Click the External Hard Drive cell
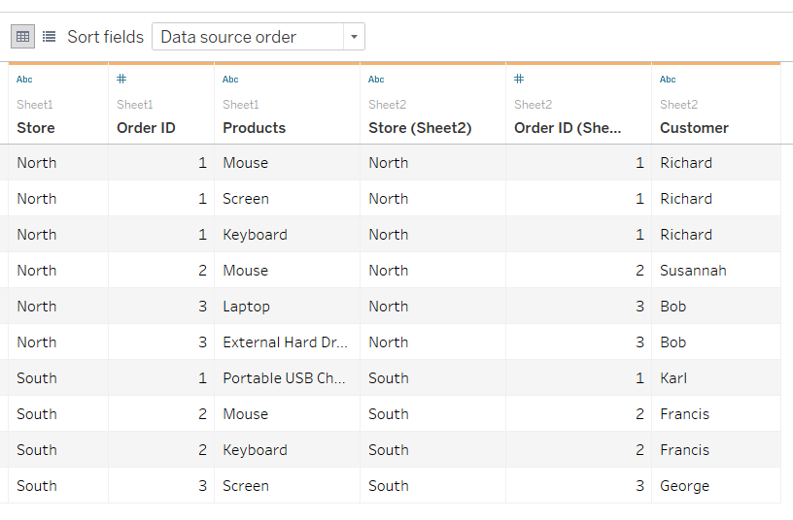Image resolution: width=793 pixels, height=520 pixels. (x=285, y=342)
